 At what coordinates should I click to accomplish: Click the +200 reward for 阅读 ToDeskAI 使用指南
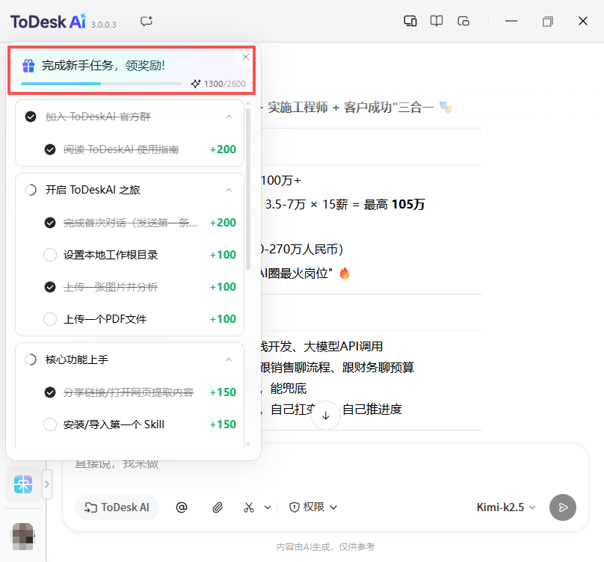click(223, 149)
